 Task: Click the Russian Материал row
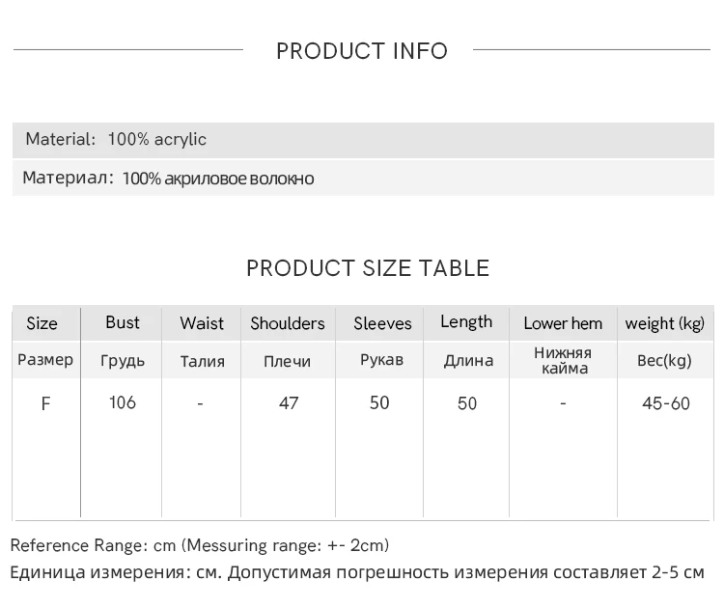363,179
